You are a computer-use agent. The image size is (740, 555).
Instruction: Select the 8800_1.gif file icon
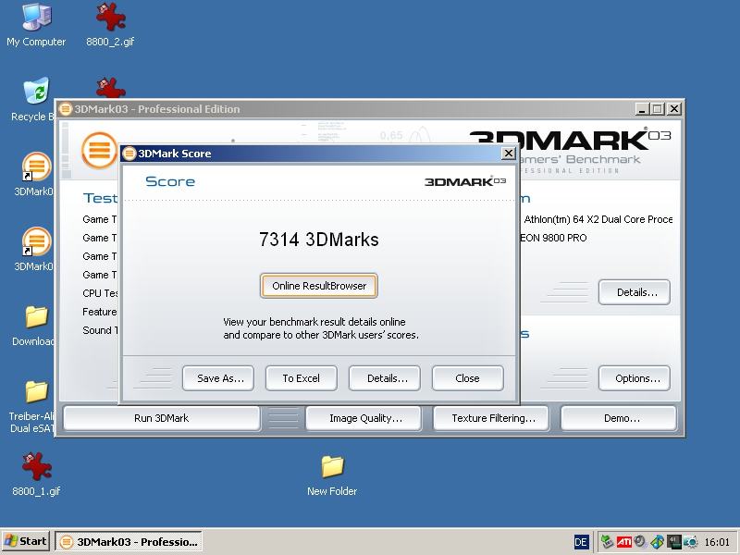36,474
